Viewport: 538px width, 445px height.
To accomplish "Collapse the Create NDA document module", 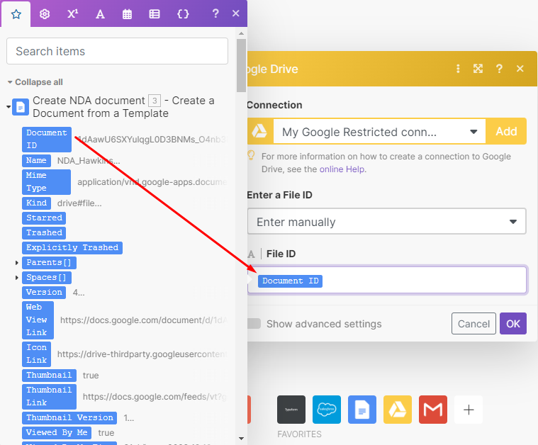I will coord(9,107).
